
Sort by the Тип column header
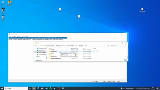click(84, 48)
